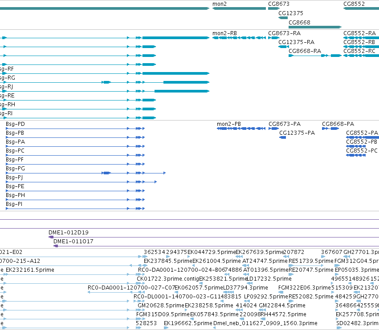
Task: Click the Bsg-PH protein label
Action: tap(15, 196)
